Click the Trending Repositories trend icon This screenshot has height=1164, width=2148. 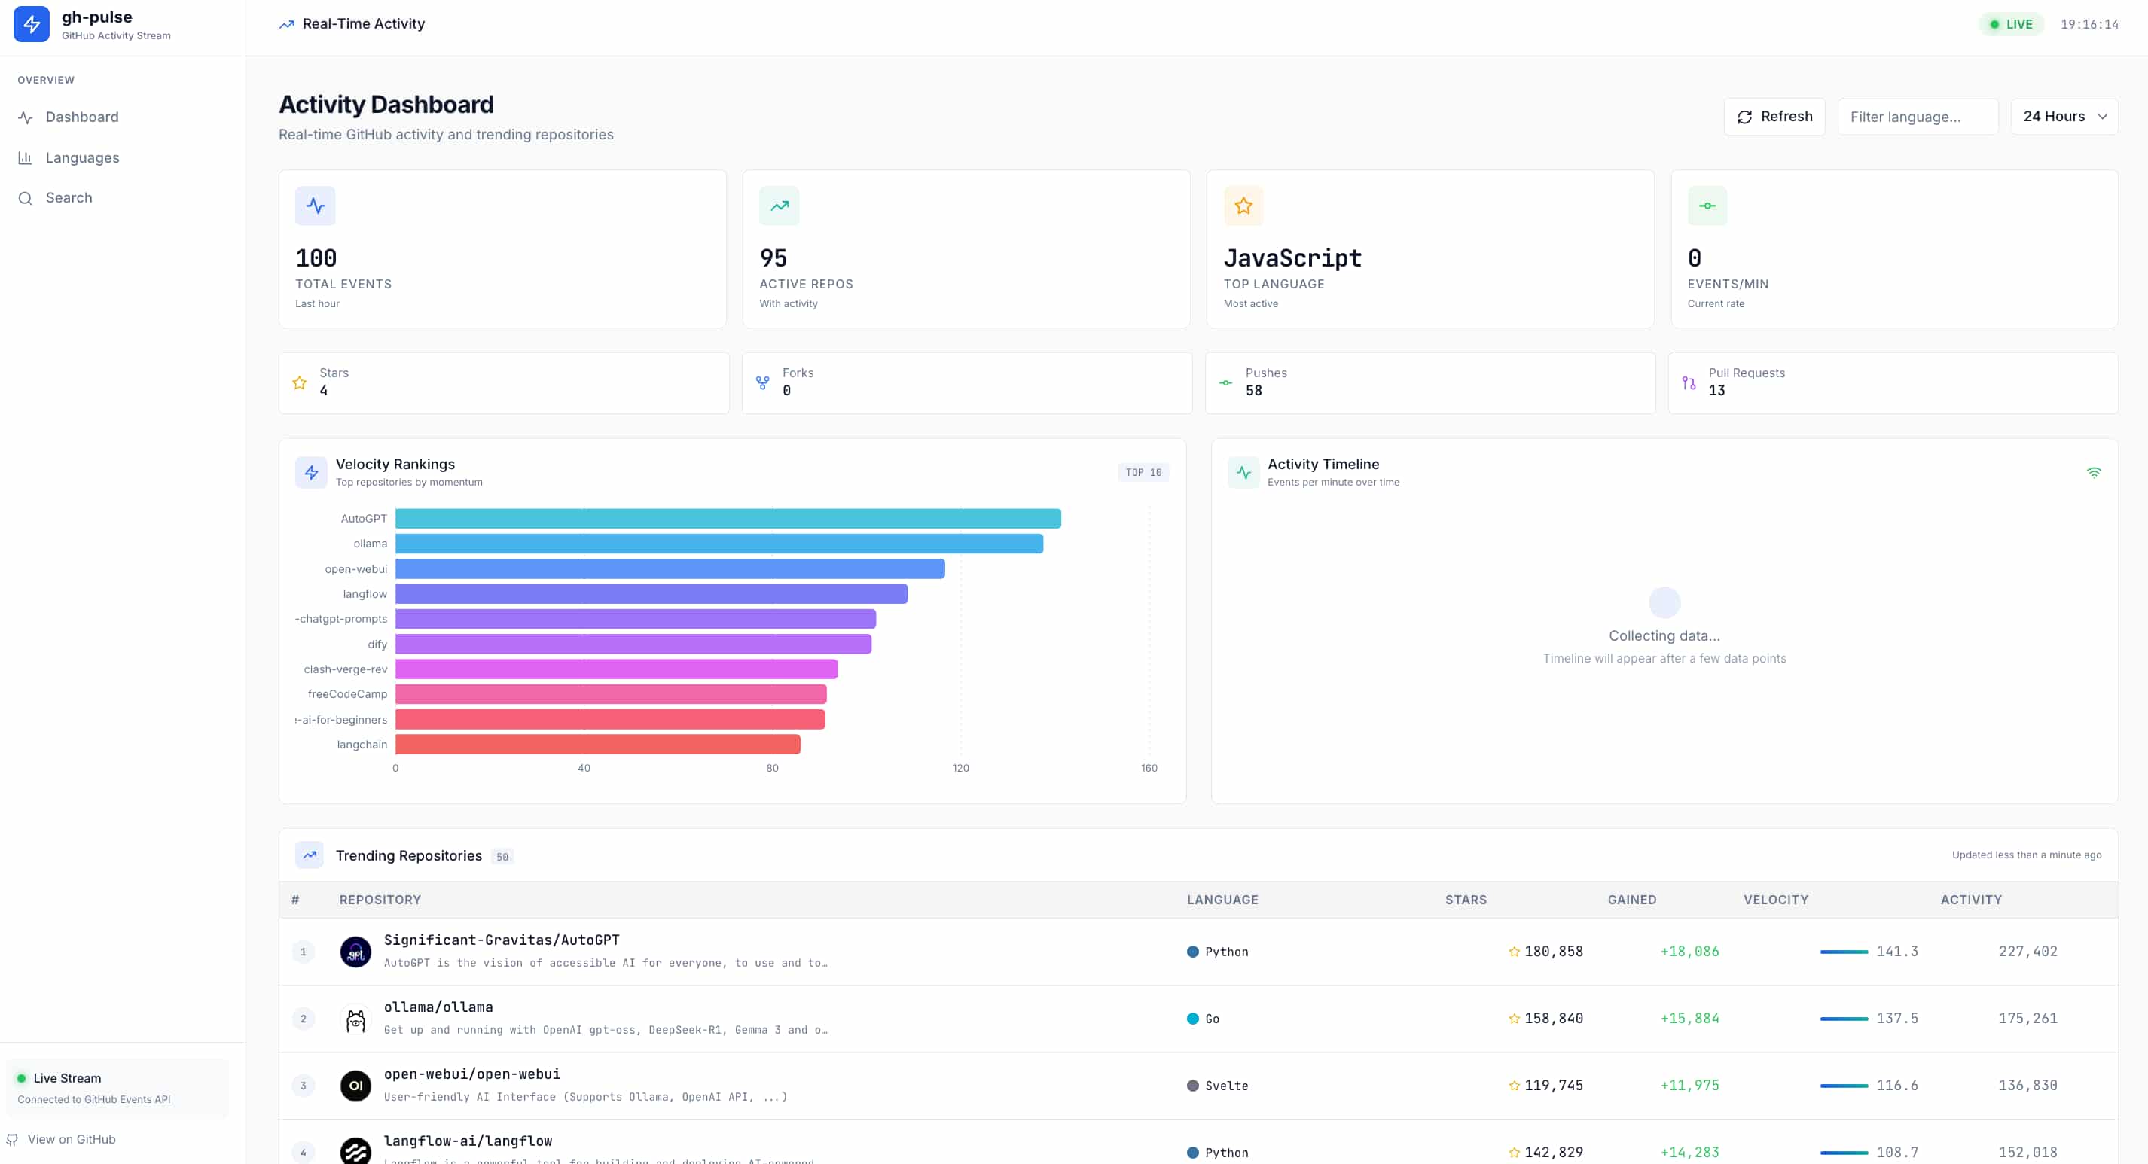pos(309,855)
